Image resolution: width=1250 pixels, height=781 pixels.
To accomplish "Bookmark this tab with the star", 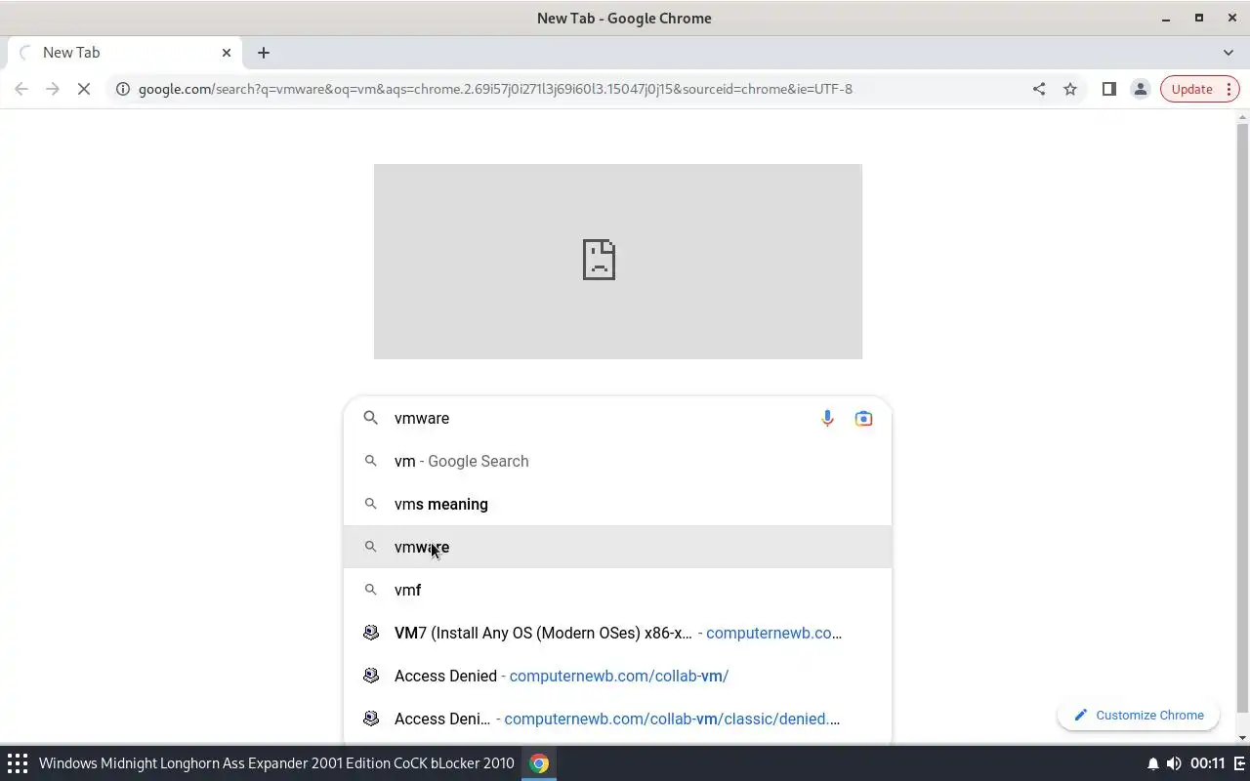I will click(x=1070, y=89).
